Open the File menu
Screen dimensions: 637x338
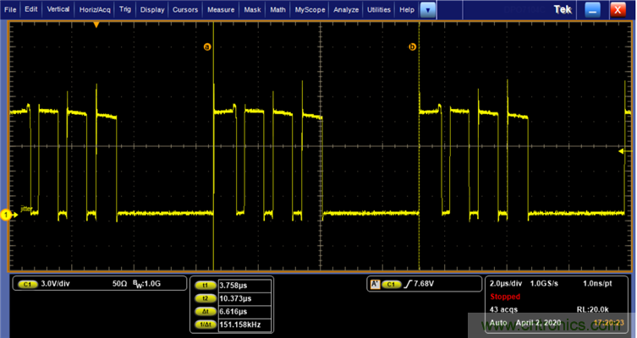(11, 9)
